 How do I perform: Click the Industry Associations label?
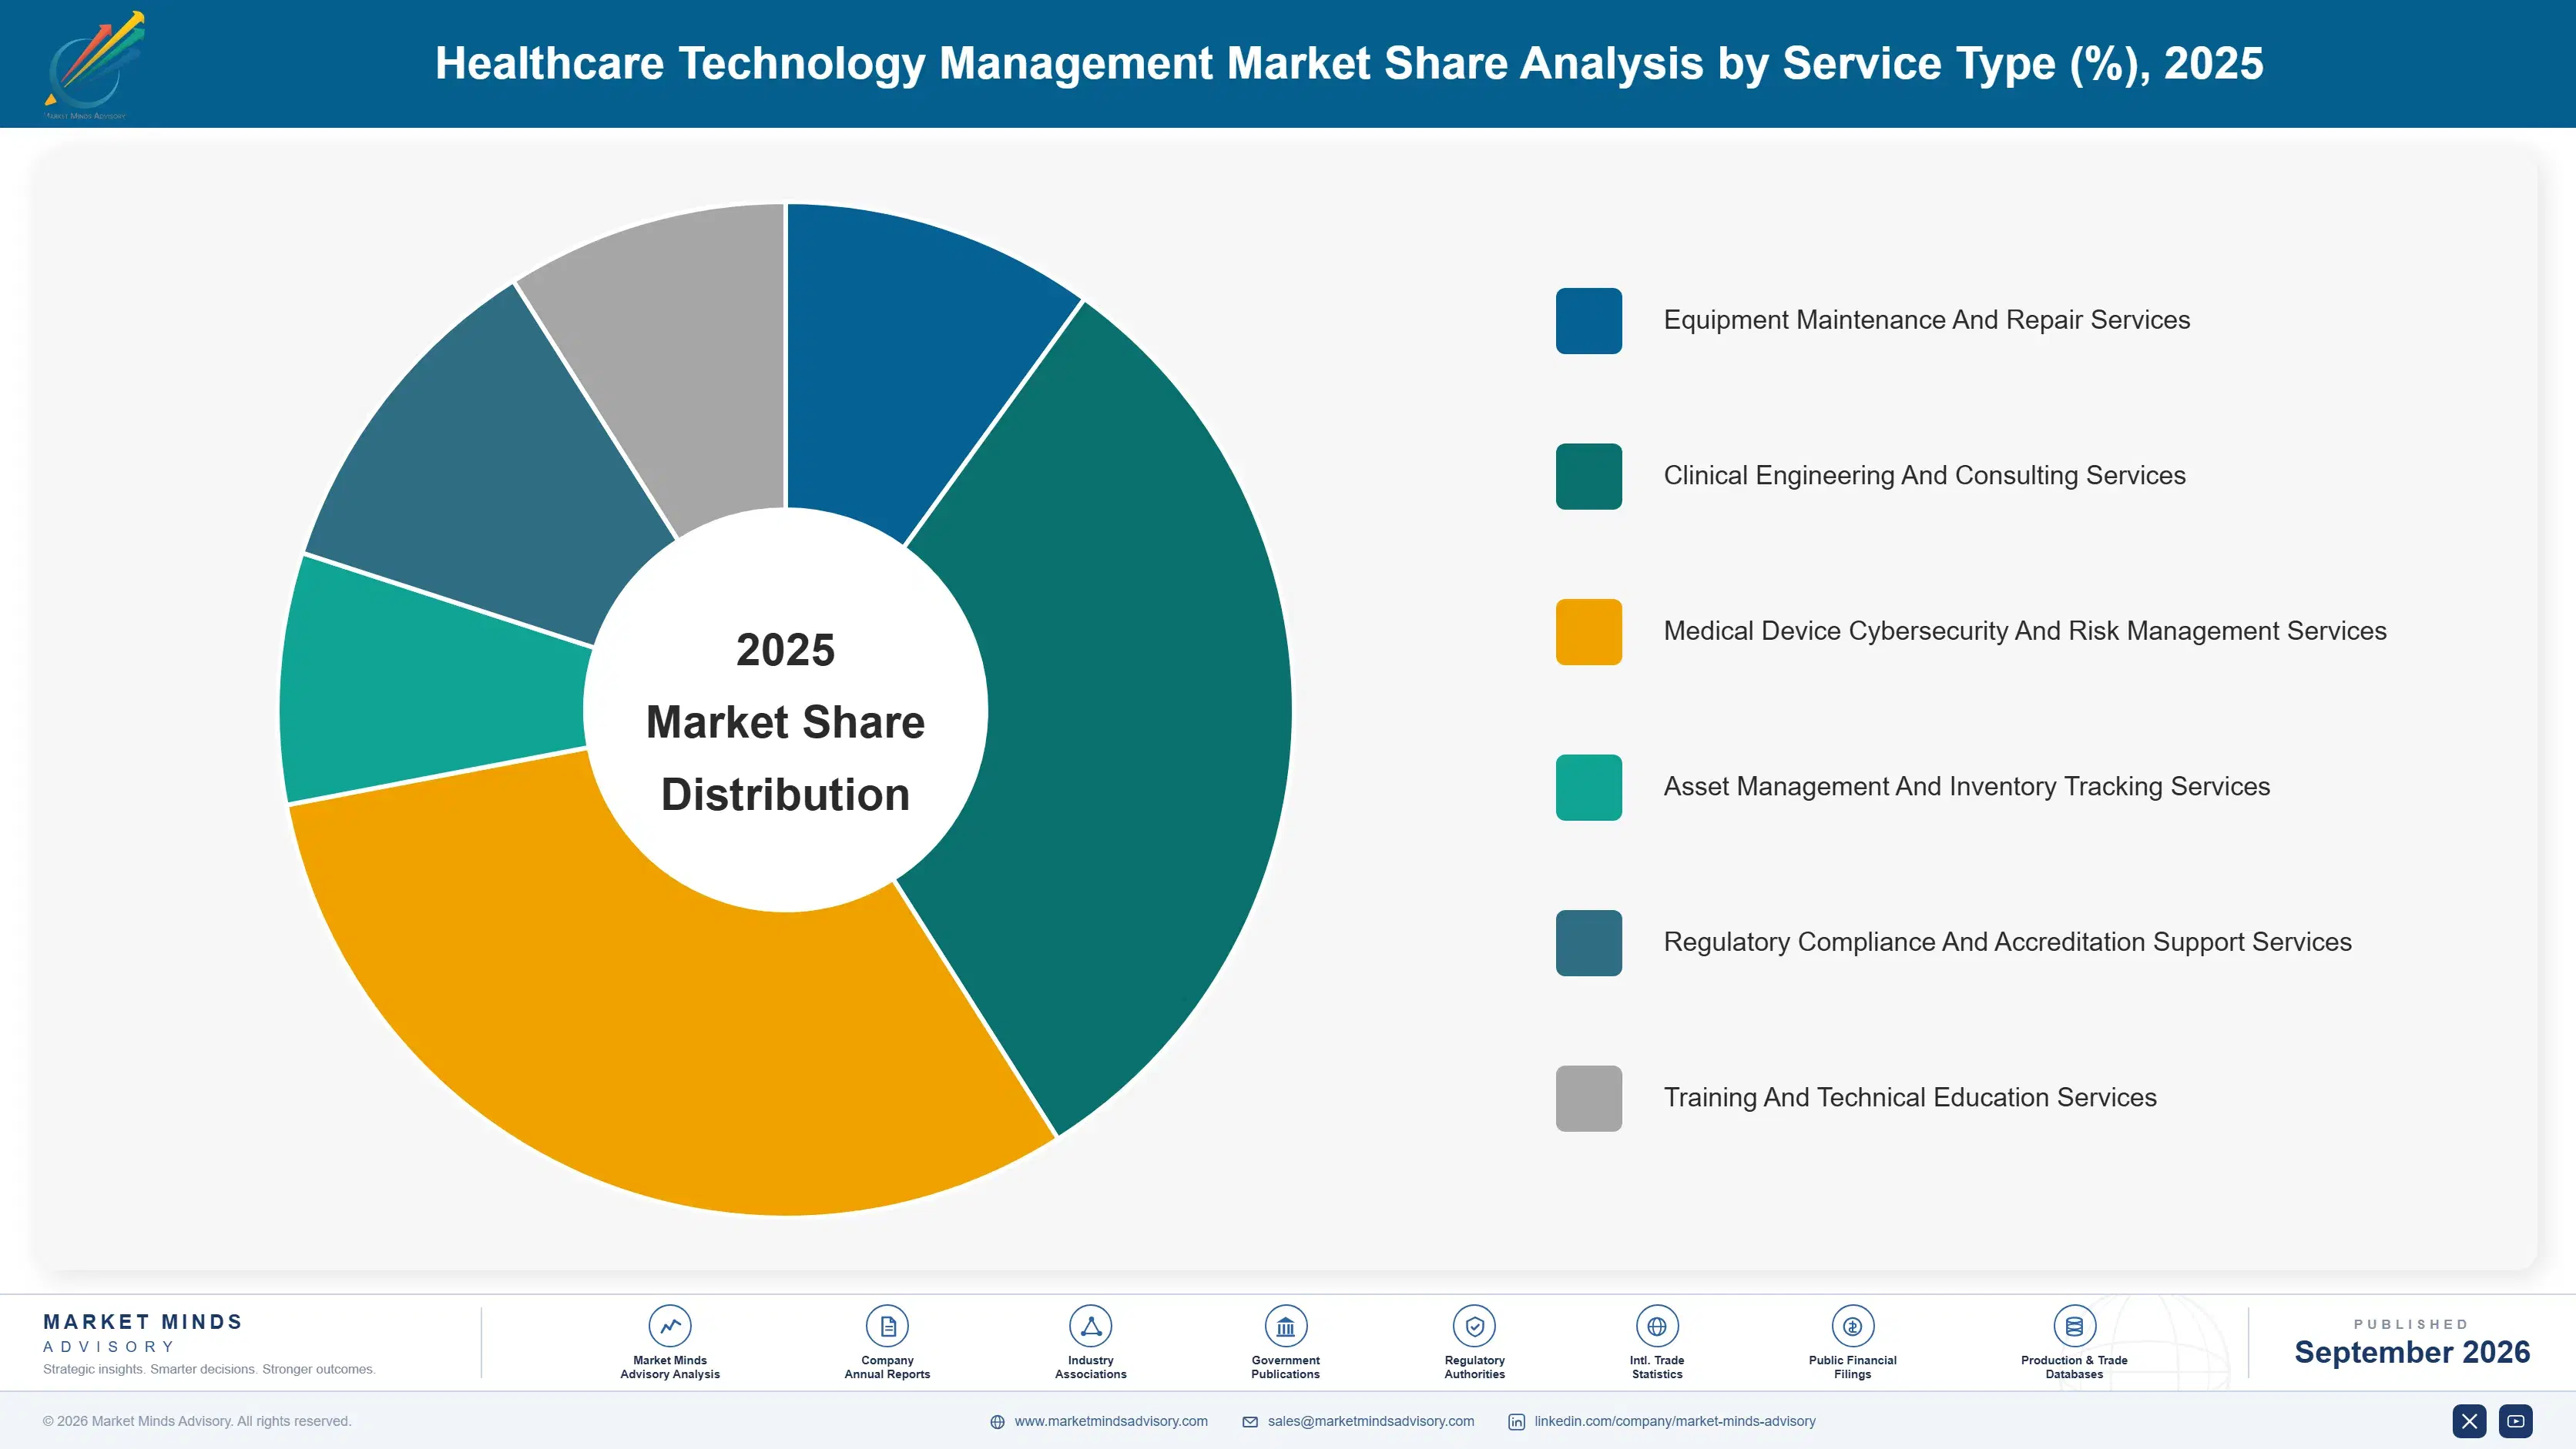tap(1090, 1367)
